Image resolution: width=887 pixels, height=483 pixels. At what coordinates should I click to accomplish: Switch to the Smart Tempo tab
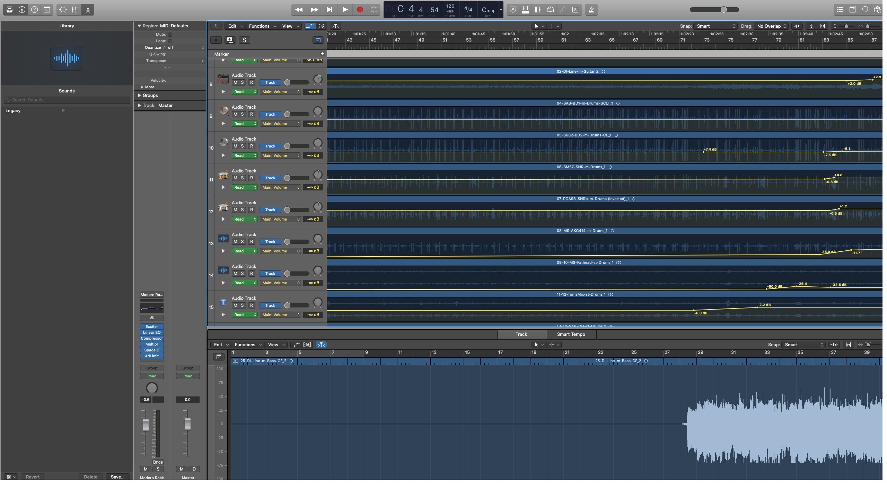(x=571, y=334)
